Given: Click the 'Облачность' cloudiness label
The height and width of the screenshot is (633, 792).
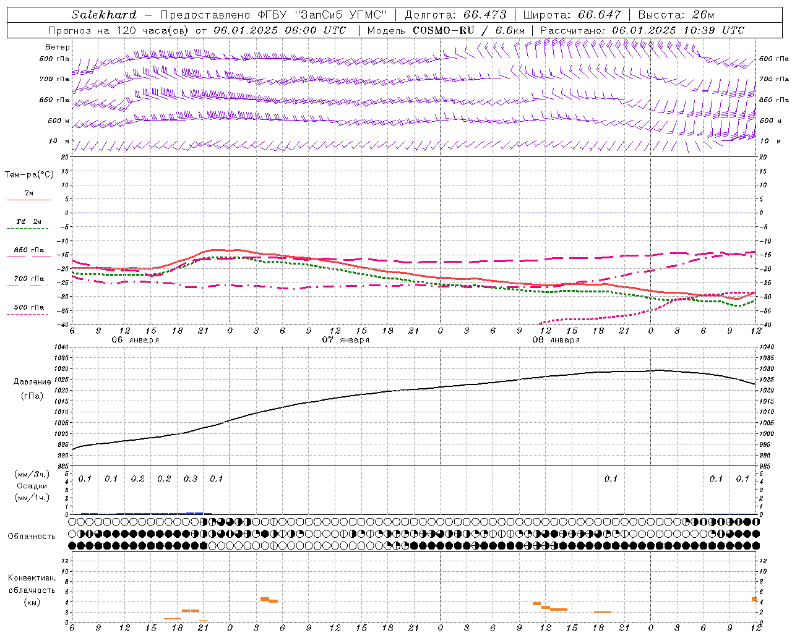Looking at the screenshot, I should [x=32, y=537].
